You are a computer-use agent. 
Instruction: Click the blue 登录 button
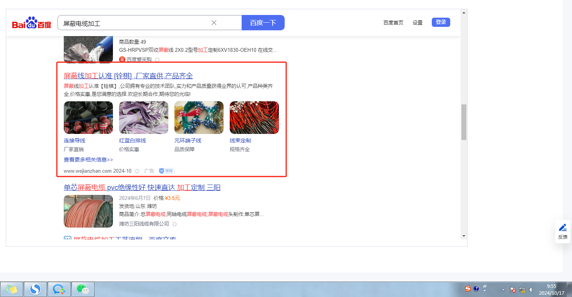pyautogui.click(x=441, y=22)
